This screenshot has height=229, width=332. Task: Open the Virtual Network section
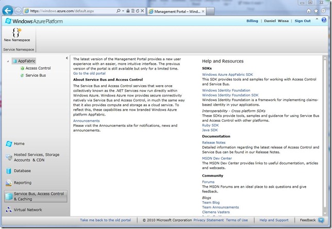tap(28, 210)
